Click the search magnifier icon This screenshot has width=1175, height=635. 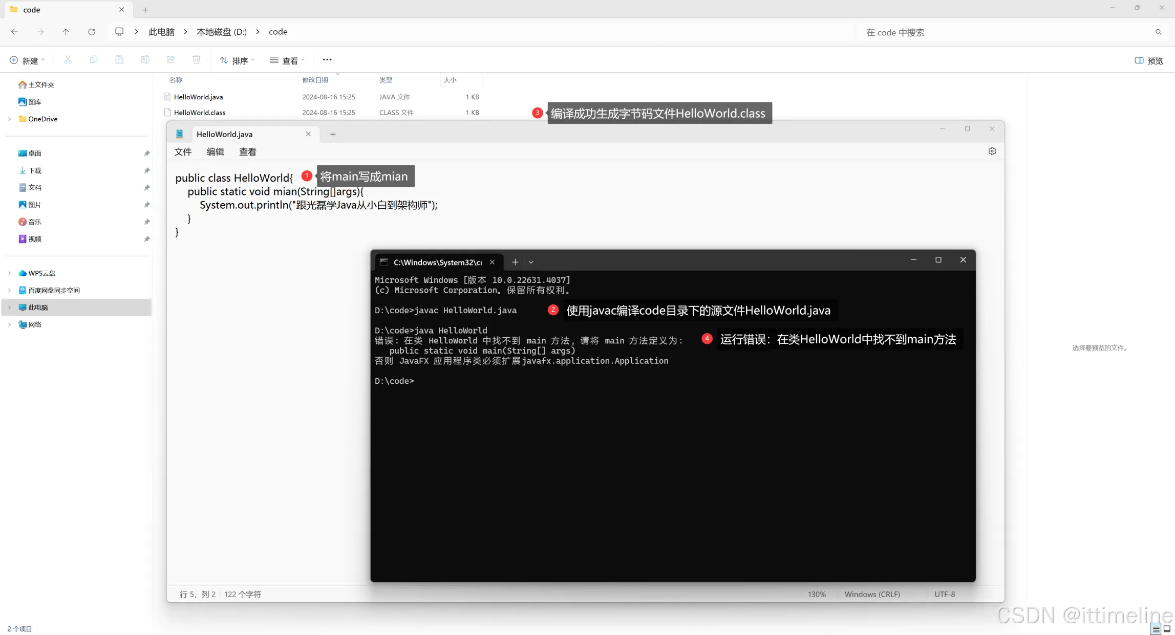pos(1158,32)
